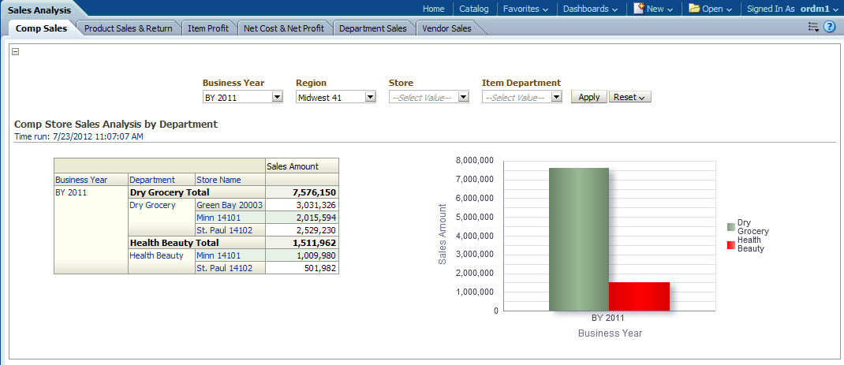844x365 pixels.
Task: Open the Favorites menu
Action: (x=525, y=9)
